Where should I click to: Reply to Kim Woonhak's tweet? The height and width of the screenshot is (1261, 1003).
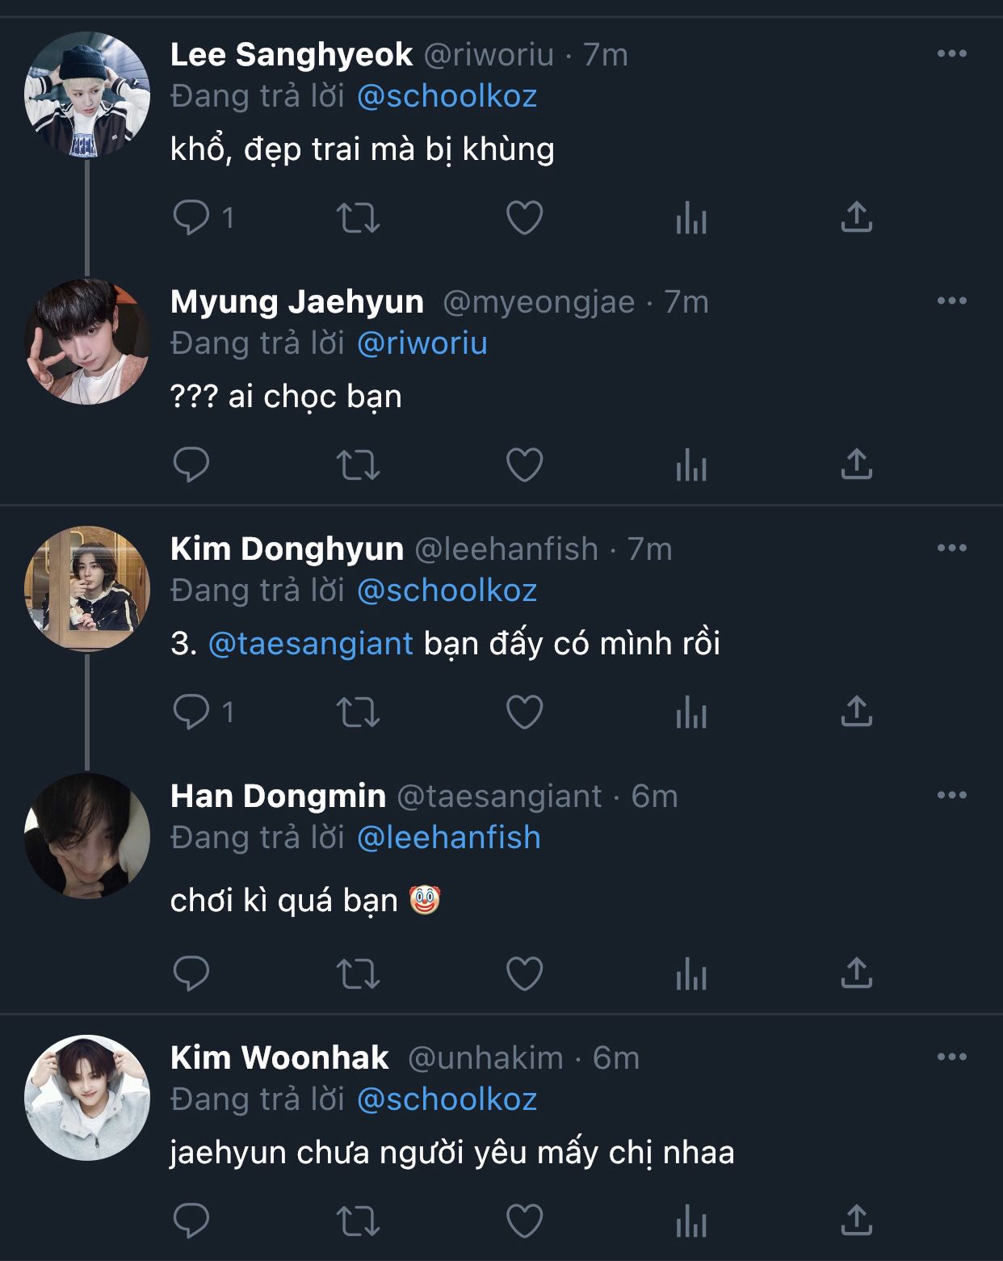coord(192,1221)
